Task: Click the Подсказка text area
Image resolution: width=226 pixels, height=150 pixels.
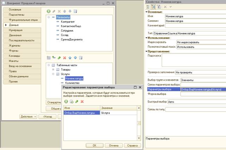Action: (x=194, y=60)
